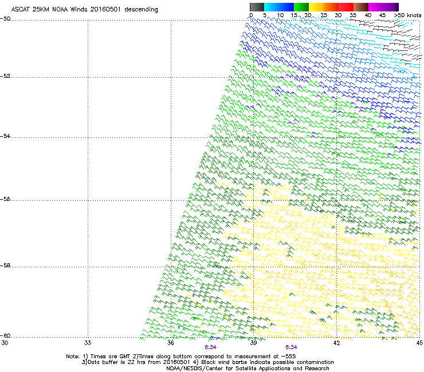The width and height of the screenshot is (424, 372).
Task: Select the -56 latitude axis label
Action: 5,199
